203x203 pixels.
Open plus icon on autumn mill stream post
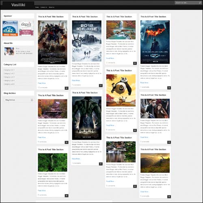coord(67,143)
